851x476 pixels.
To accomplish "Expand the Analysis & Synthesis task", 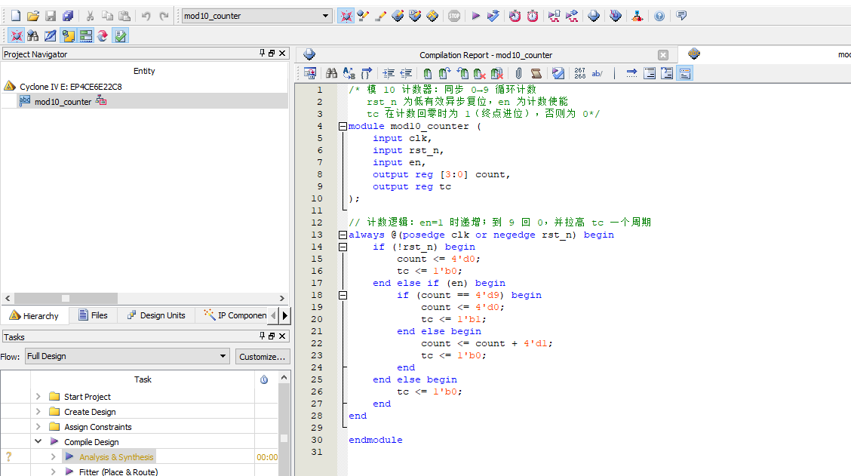I will pyautogui.click(x=53, y=457).
